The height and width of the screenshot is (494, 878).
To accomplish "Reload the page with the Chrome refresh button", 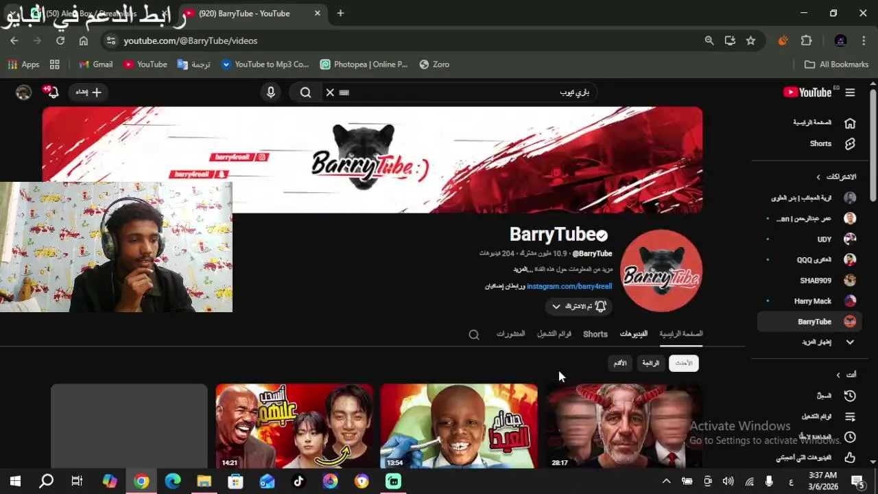I will click(x=60, y=40).
